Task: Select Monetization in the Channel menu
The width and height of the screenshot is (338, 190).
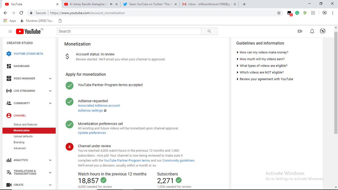Action: [x=29, y=131]
